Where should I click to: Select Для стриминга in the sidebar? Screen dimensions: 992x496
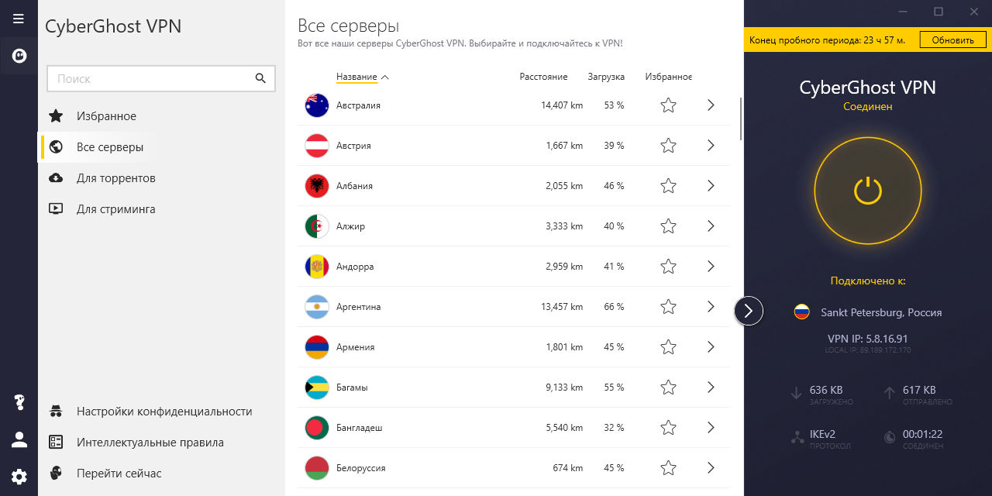[x=115, y=209]
